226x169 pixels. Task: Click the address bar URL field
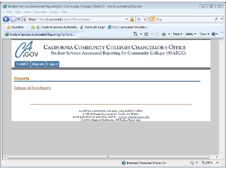(x=74, y=19)
